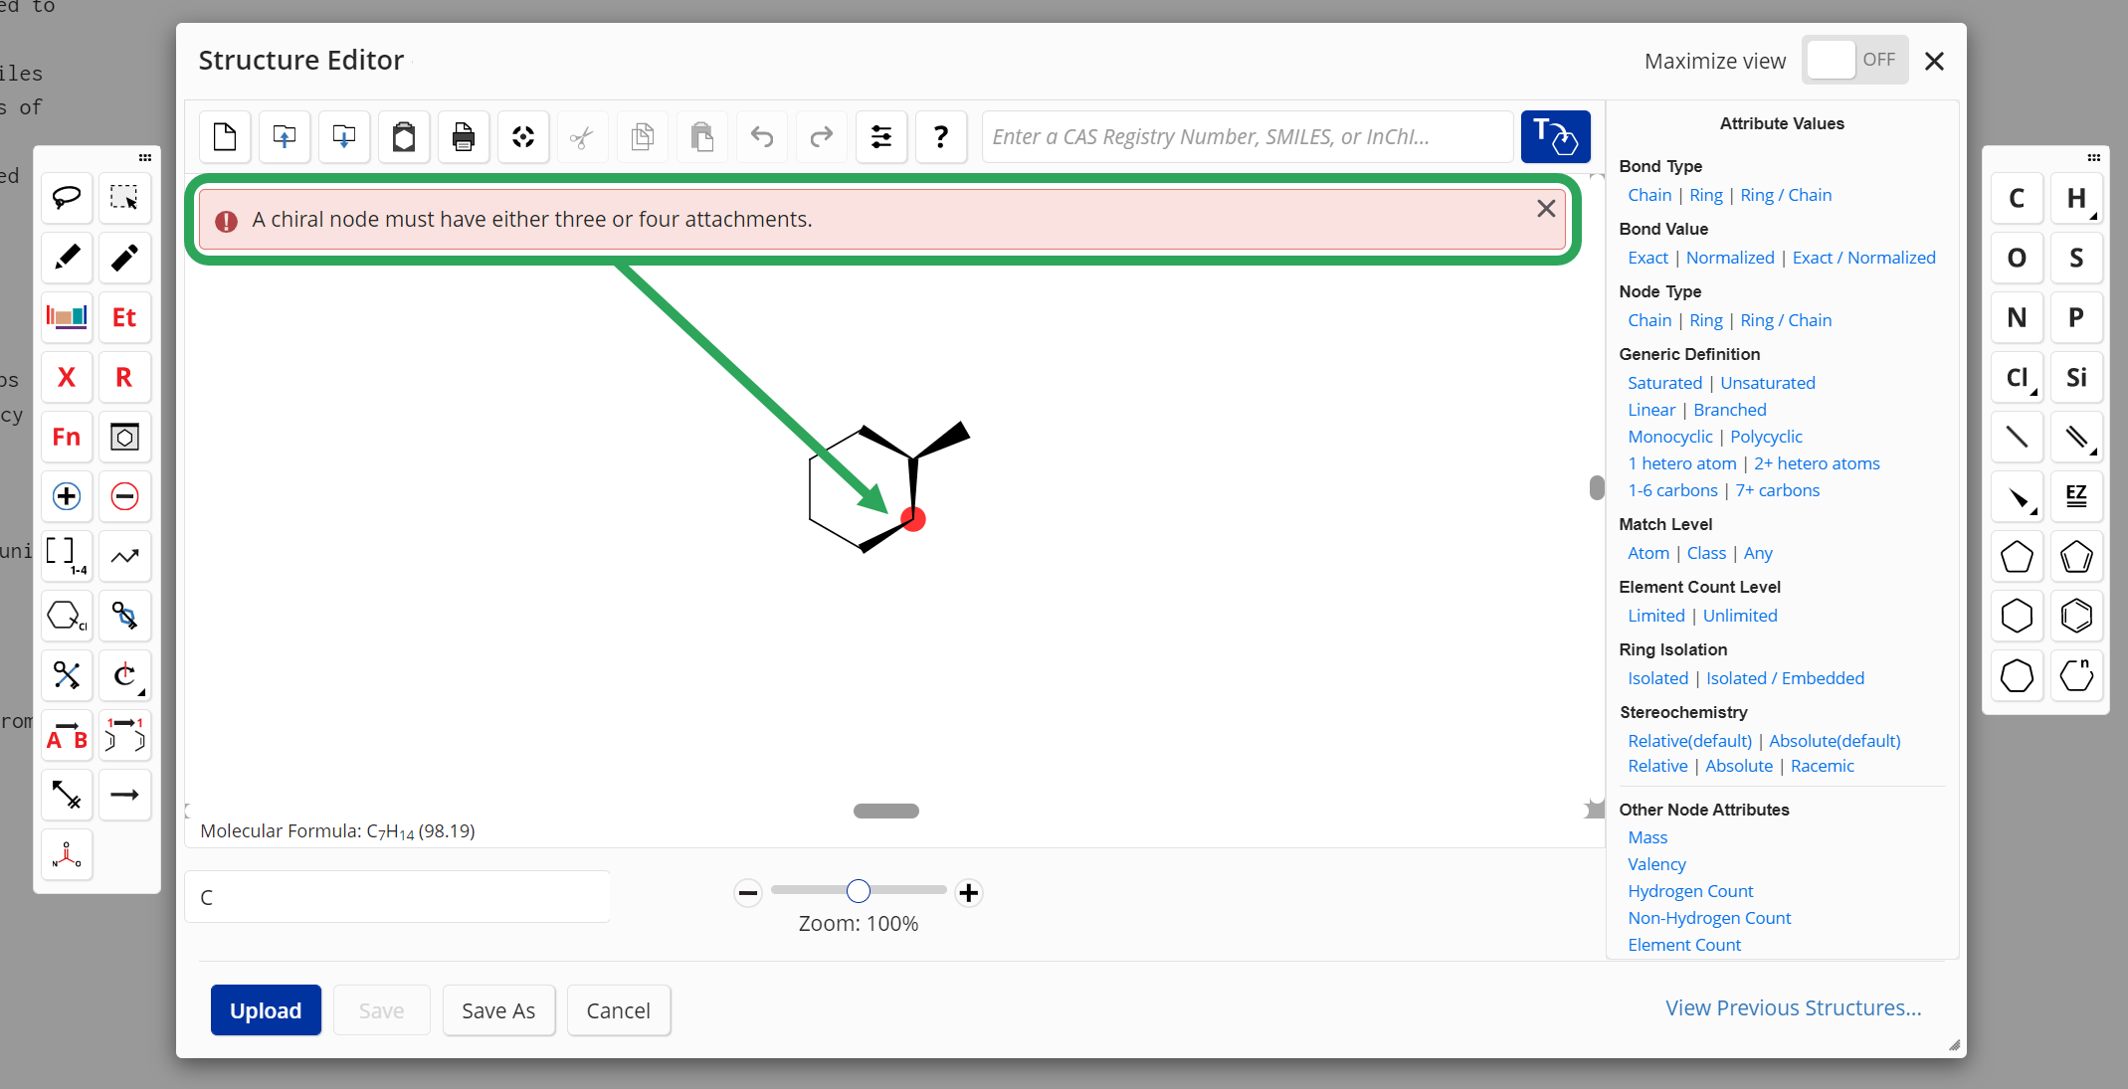Undo the last drawing action
Image resolution: width=2128 pixels, height=1089 pixels.
pyautogui.click(x=762, y=136)
